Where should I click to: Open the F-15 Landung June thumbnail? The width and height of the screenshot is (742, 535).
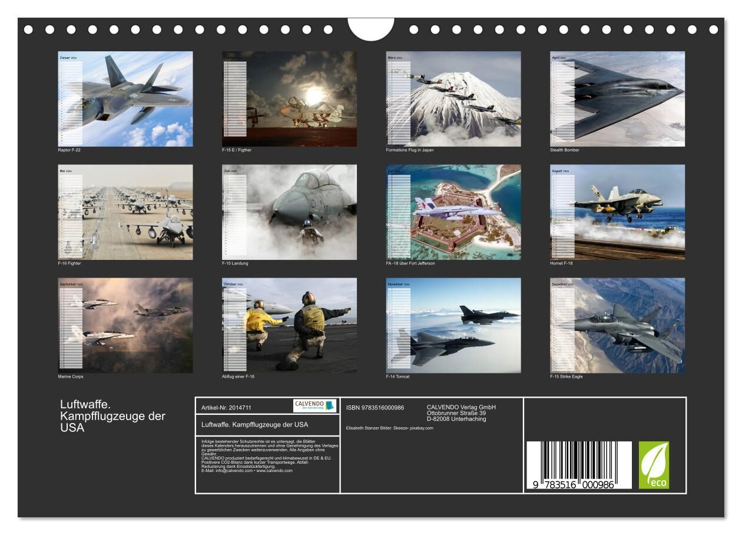pos(289,212)
